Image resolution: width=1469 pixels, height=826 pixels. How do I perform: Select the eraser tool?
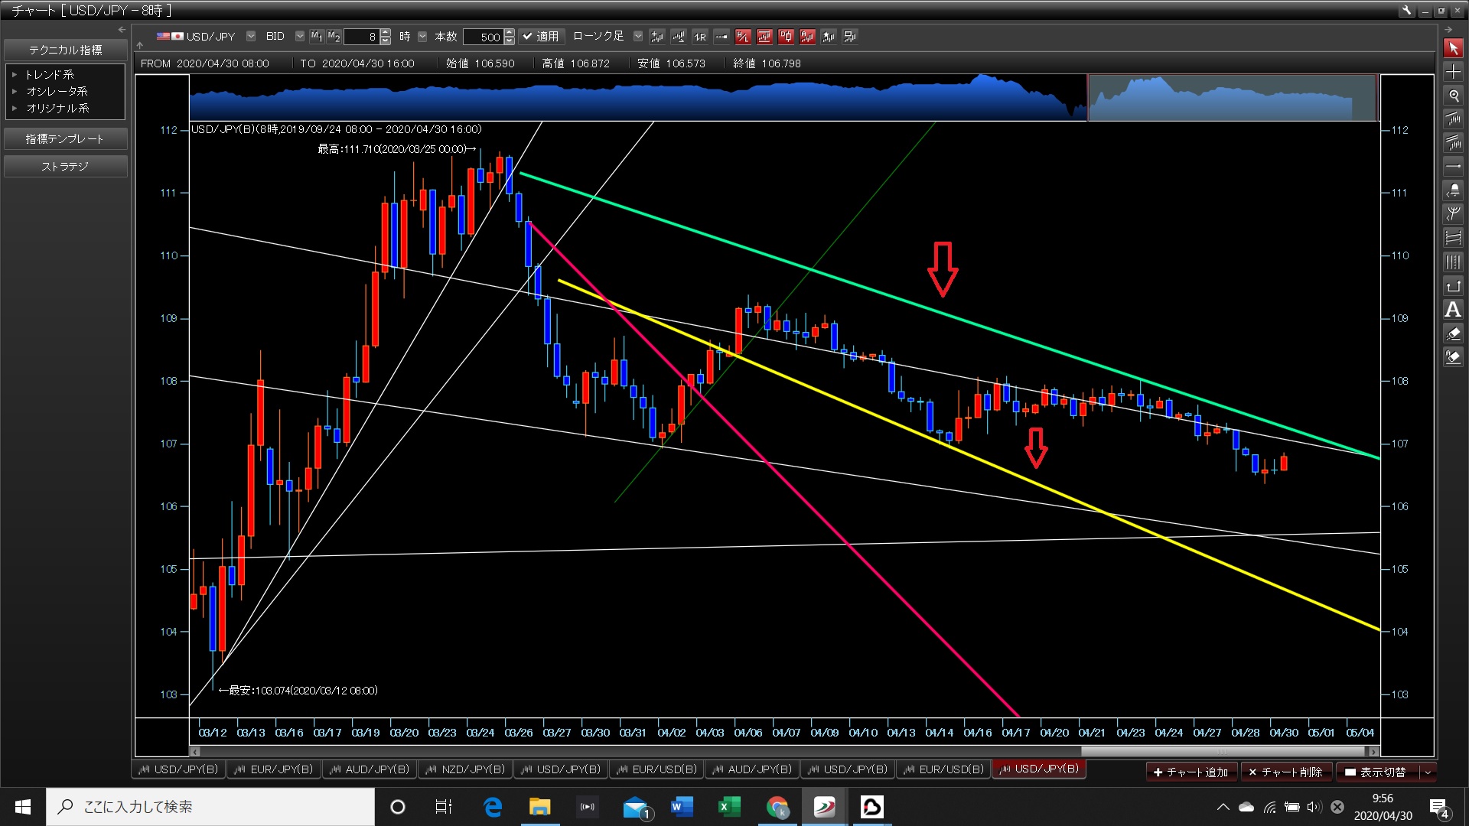click(1453, 333)
